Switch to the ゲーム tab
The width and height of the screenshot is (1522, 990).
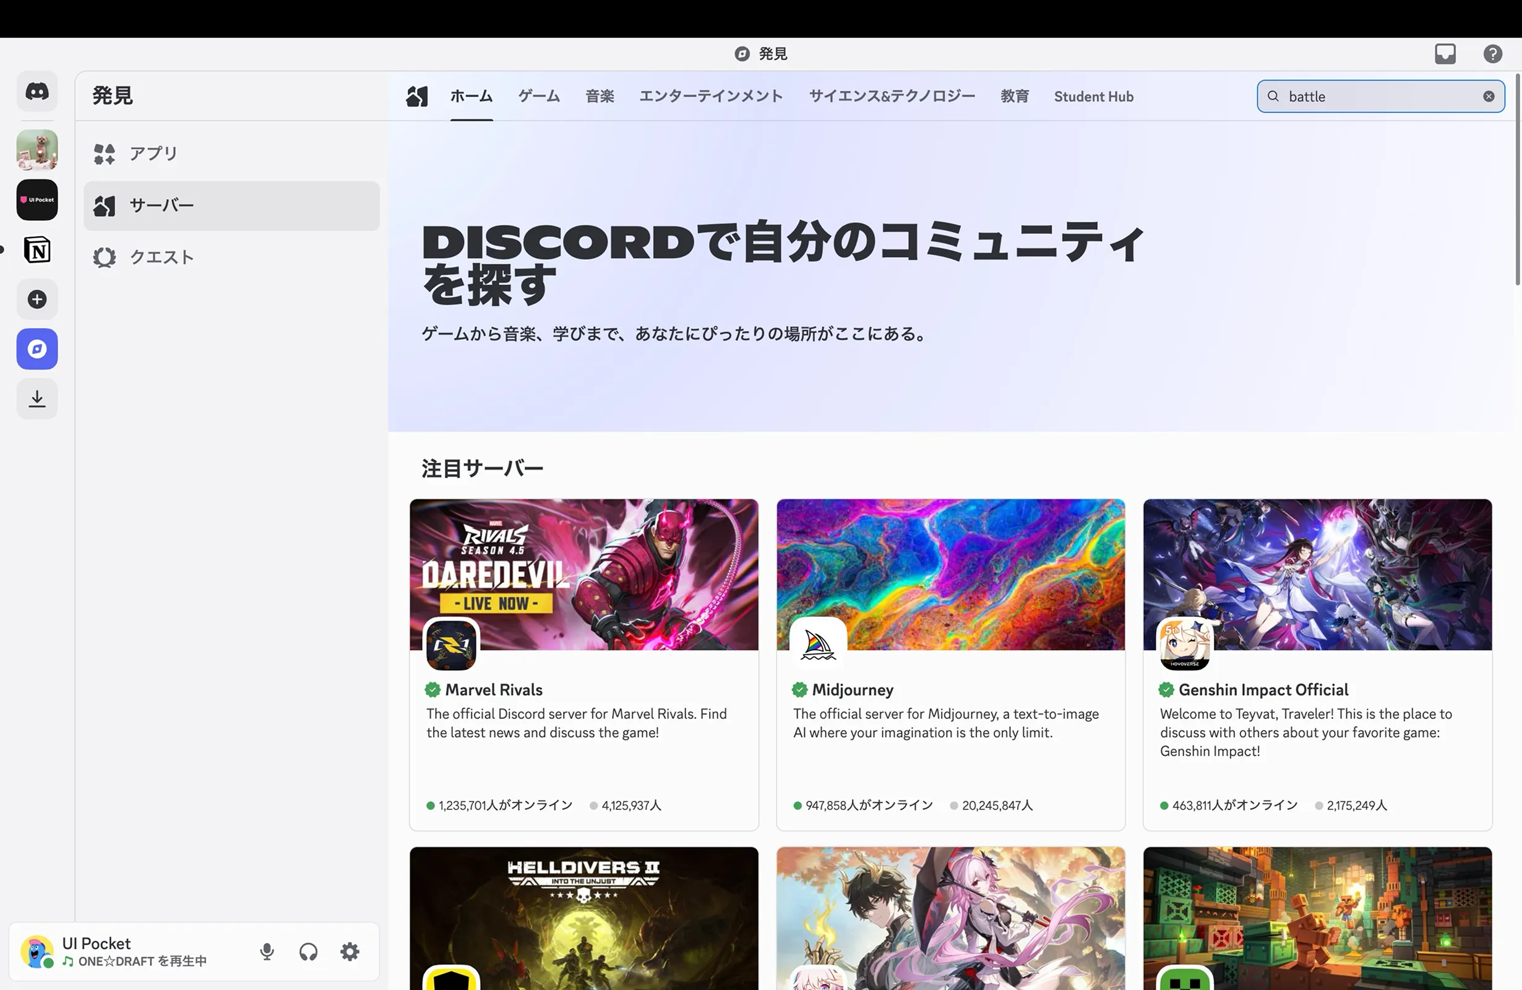point(538,96)
